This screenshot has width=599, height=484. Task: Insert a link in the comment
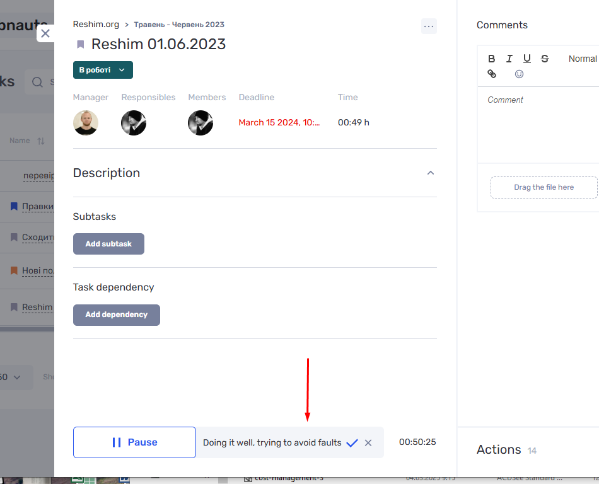click(492, 74)
